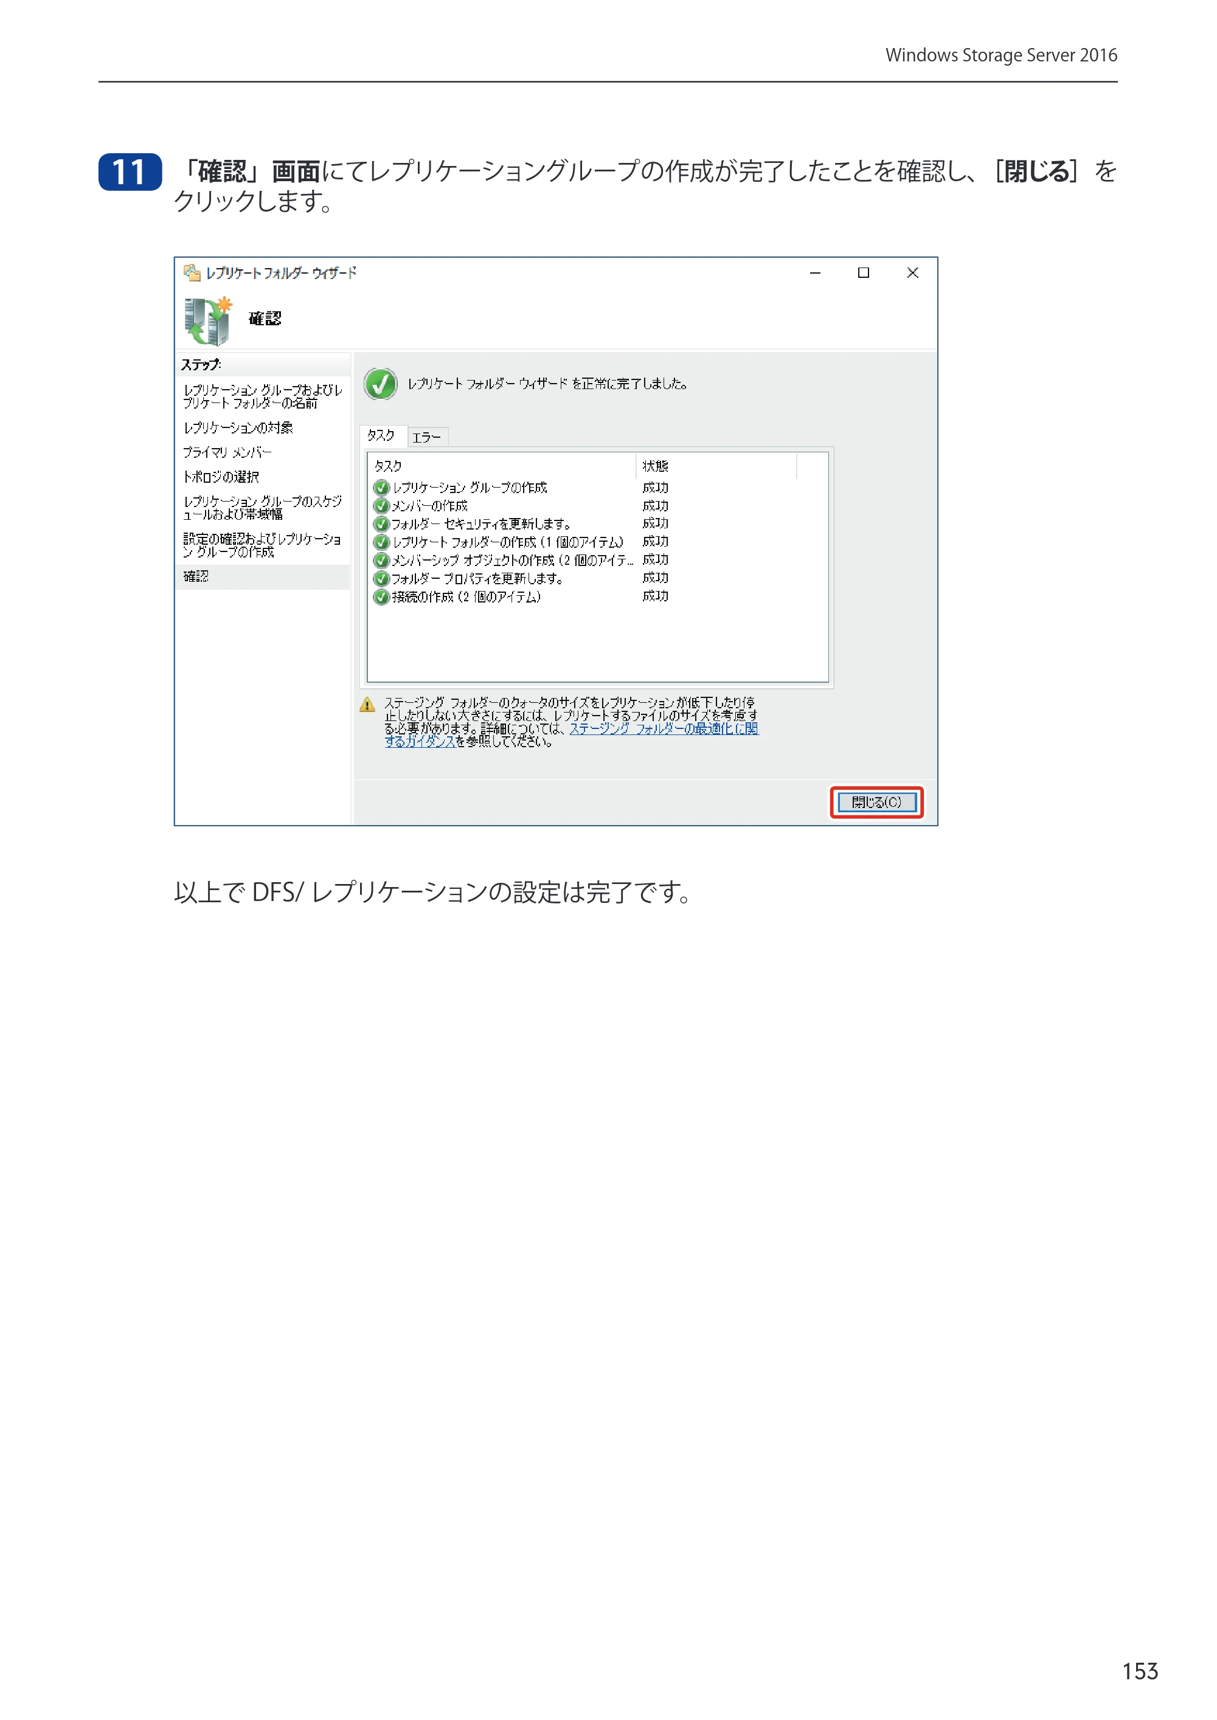Click check icon for レプリケート フォルダーの作成
This screenshot has width=1217, height=1720.
click(381, 542)
